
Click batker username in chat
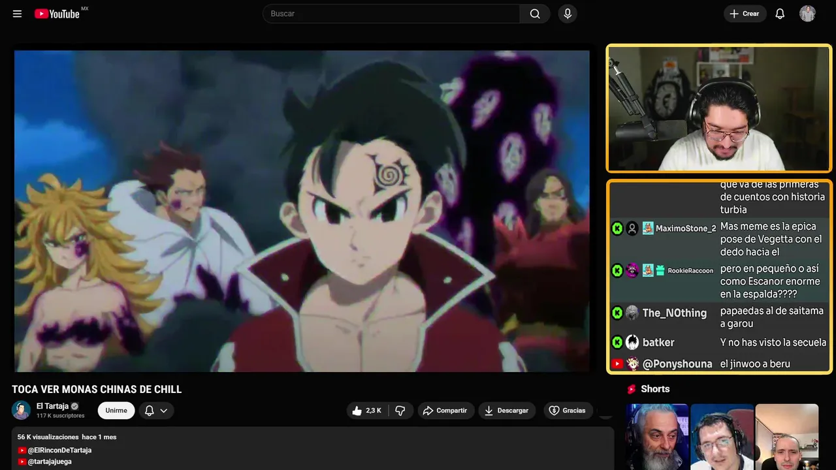pyautogui.click(x=658, y=342)
